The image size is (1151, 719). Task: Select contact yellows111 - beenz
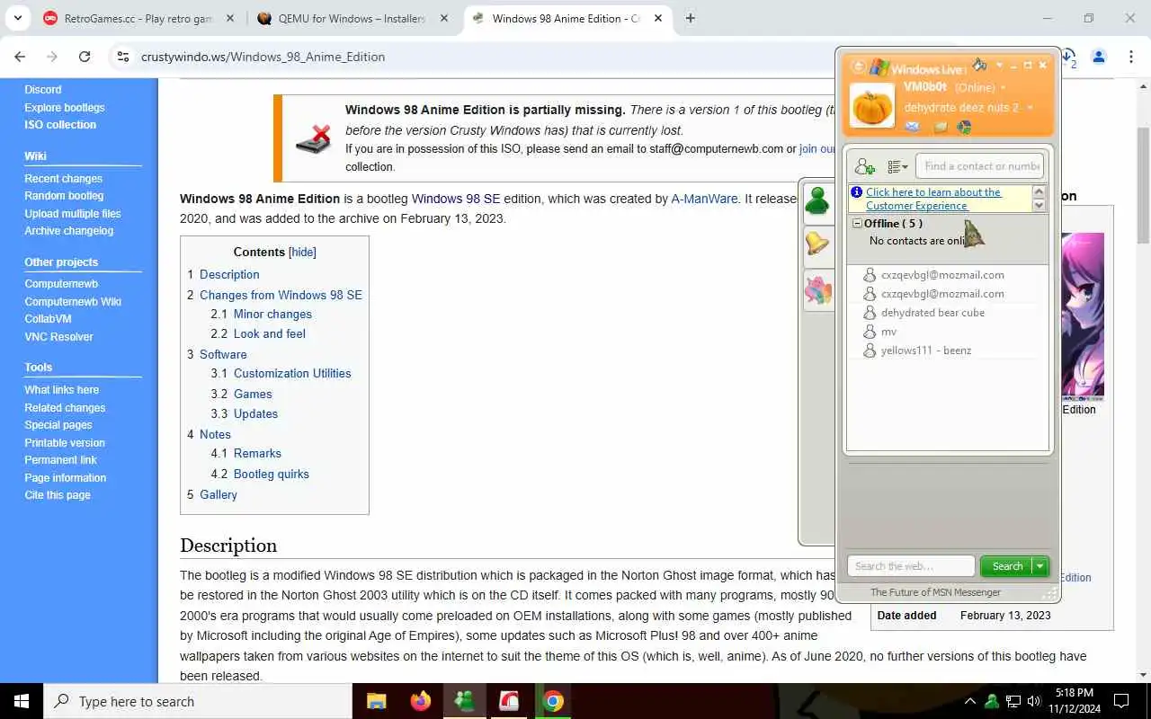point(925,351)
